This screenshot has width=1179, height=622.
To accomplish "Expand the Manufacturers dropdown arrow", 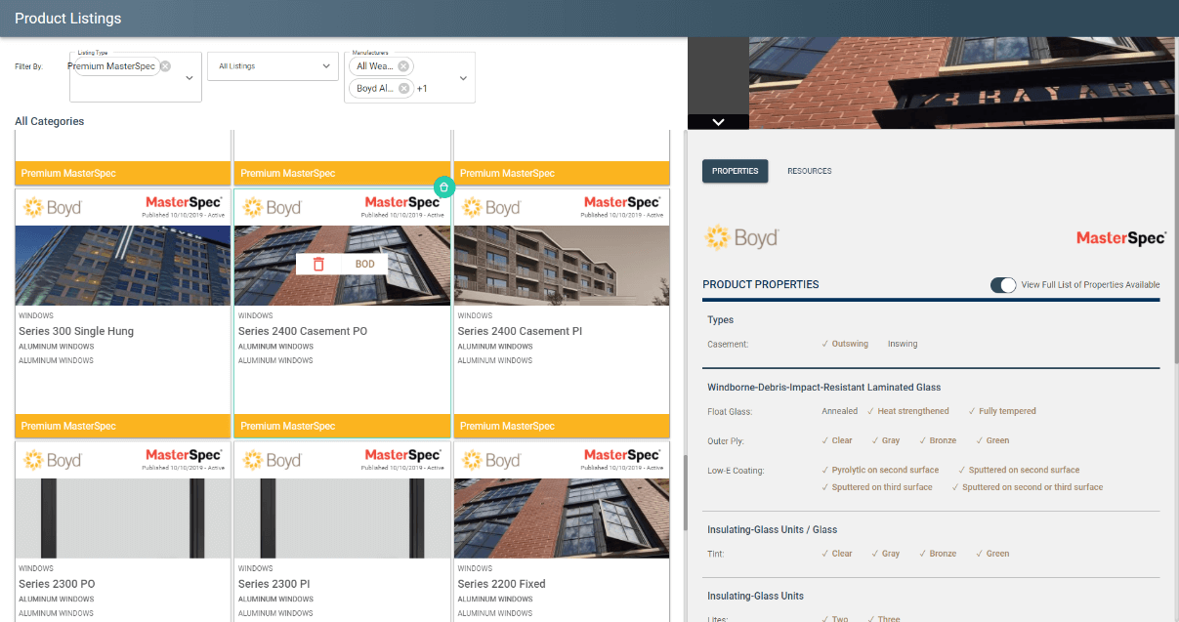I will [x=463, y=78].
